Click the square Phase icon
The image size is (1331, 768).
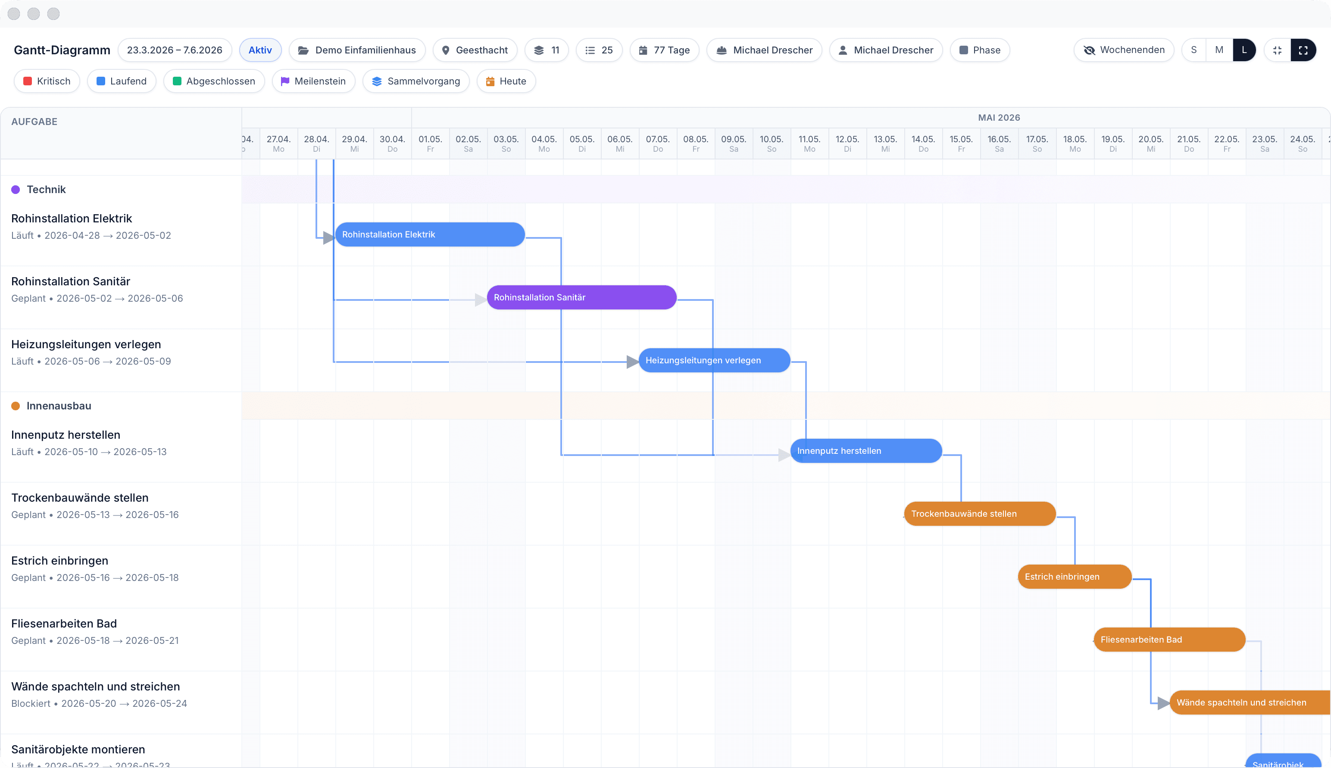pyautogui.click(x=964, y=50)
